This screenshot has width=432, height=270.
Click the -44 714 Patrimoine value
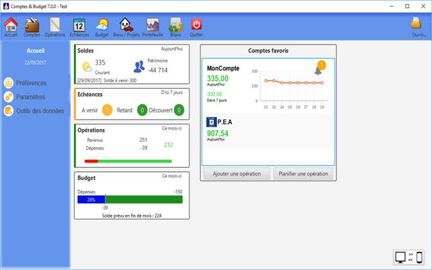[x=158, y=71]
